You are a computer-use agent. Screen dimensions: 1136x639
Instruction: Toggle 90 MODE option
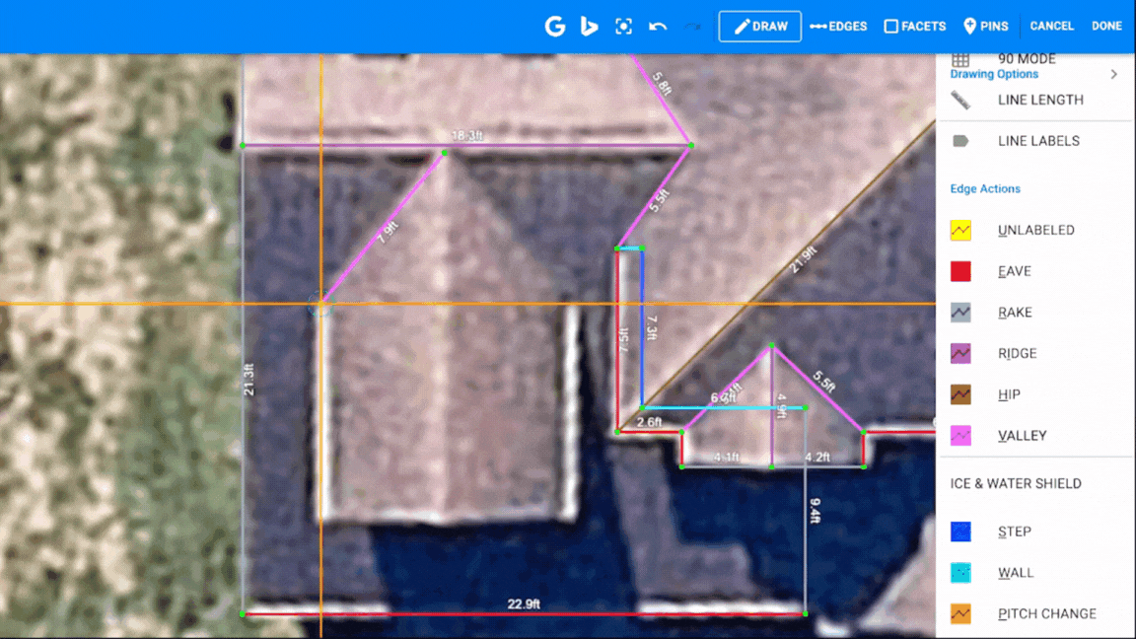pos(1027,59)
